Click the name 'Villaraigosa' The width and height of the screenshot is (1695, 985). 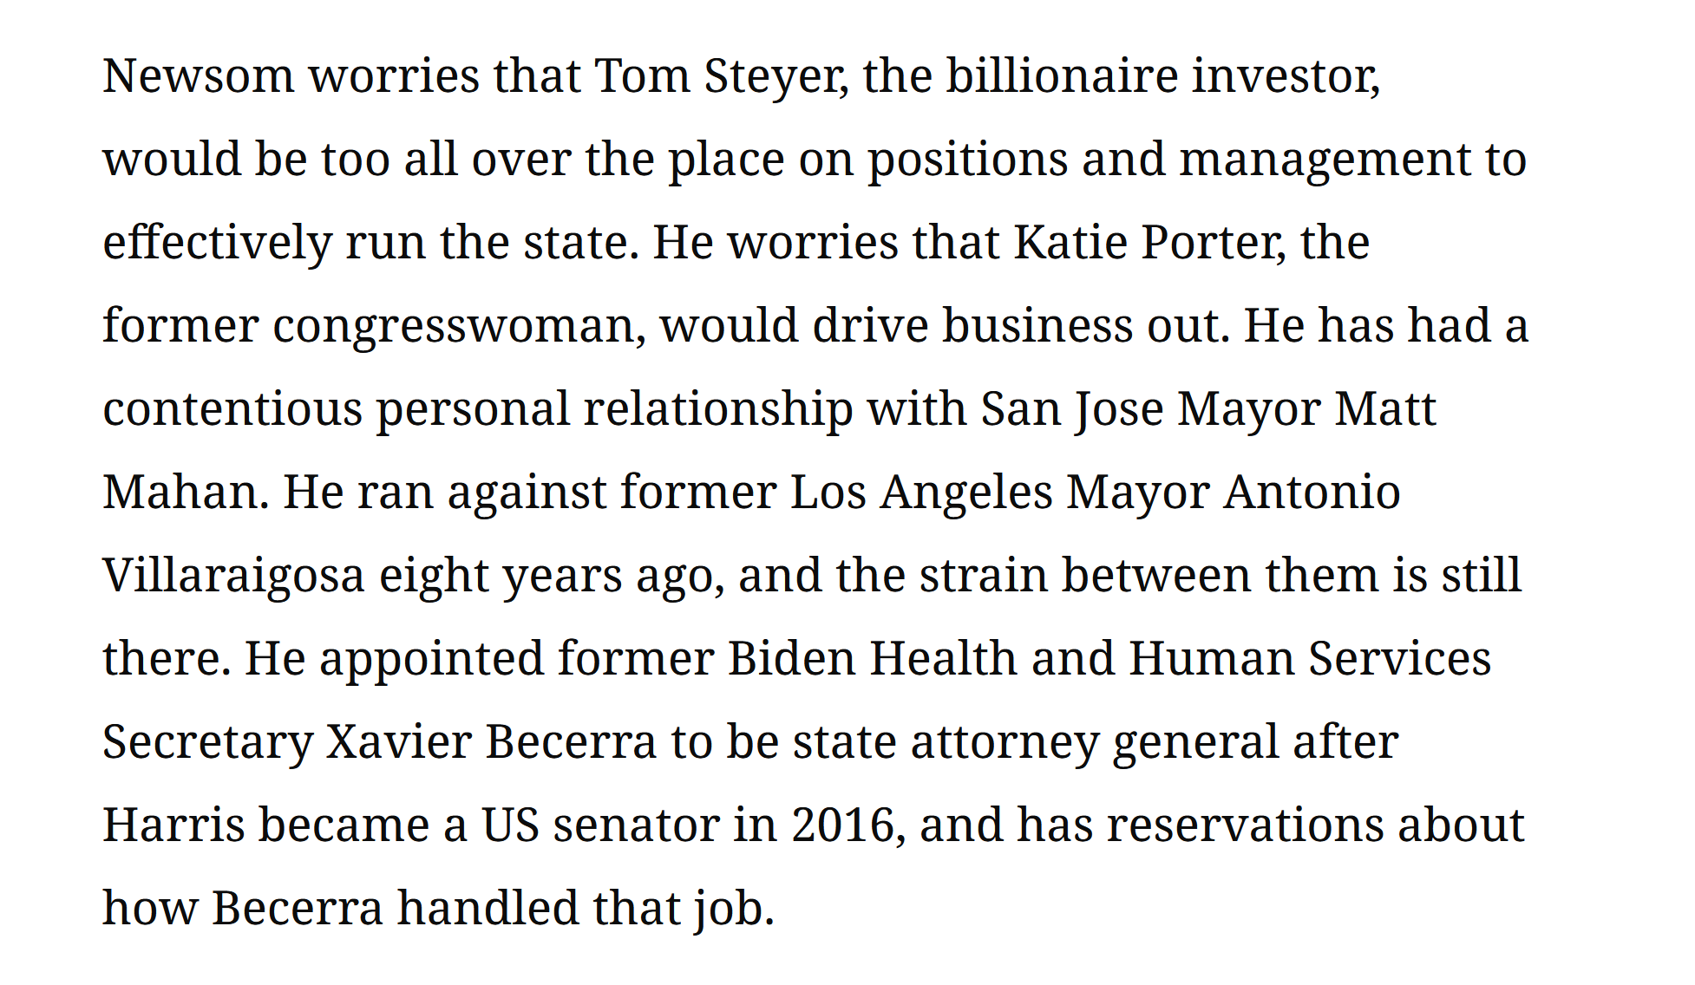click(x=233, y=577)
